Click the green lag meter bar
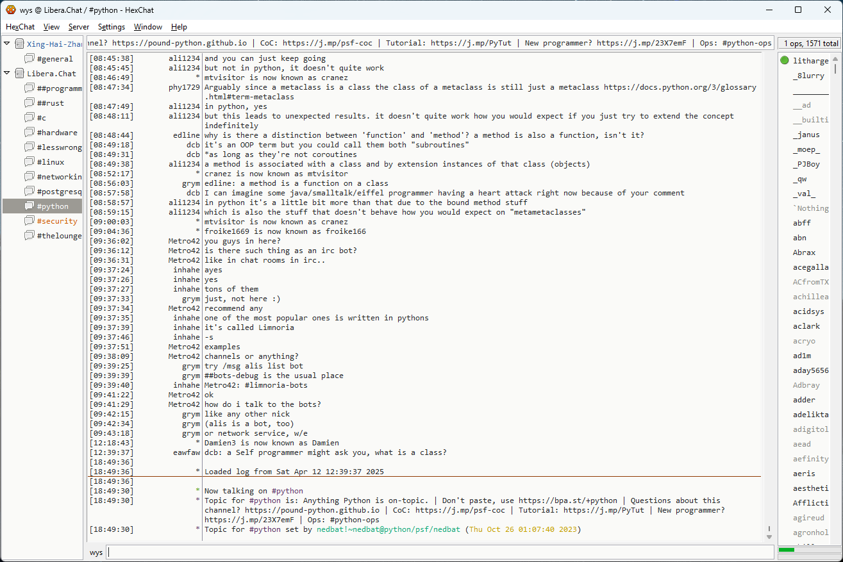This screenshot has height=562, width=843. click(x=786, y=550)
